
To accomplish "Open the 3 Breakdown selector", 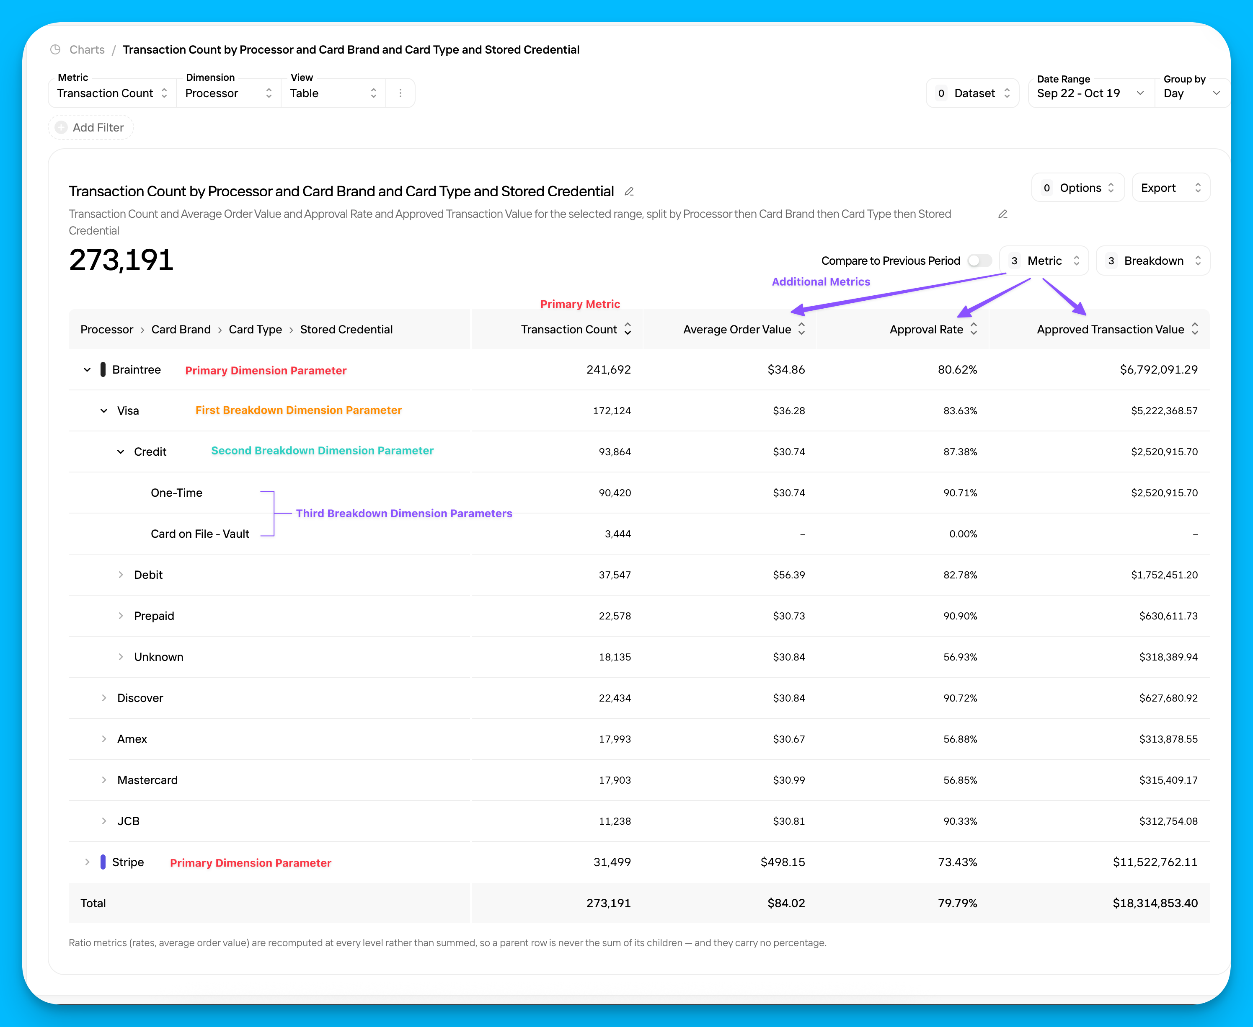I will coord(1153,261).
